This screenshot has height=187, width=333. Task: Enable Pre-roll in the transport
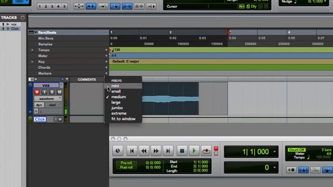click(x=126, y=163)
